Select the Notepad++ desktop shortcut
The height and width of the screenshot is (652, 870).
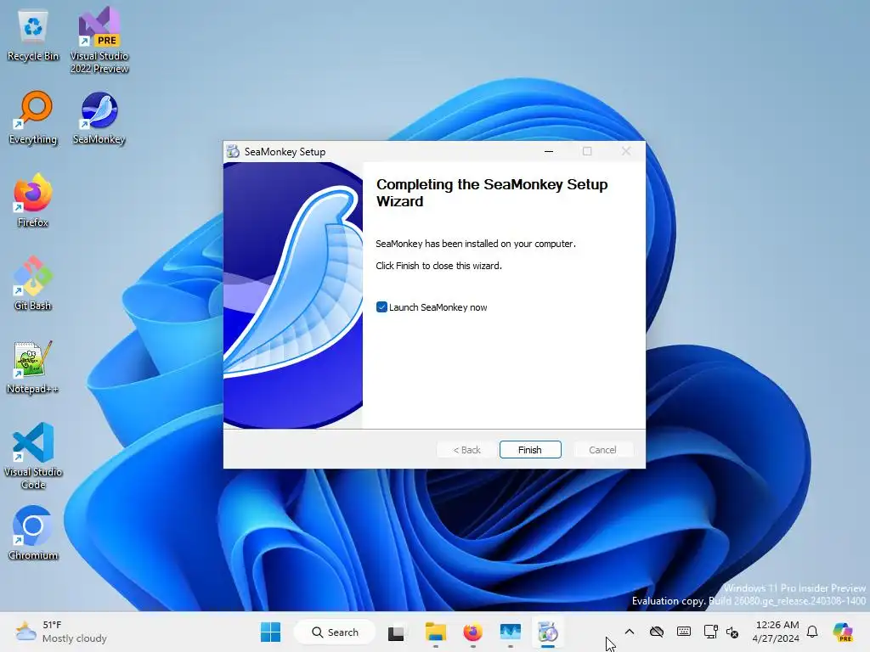click(33, 368)
